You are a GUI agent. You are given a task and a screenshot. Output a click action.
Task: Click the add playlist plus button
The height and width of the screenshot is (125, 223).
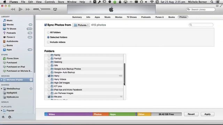click(x=3, y=117)
